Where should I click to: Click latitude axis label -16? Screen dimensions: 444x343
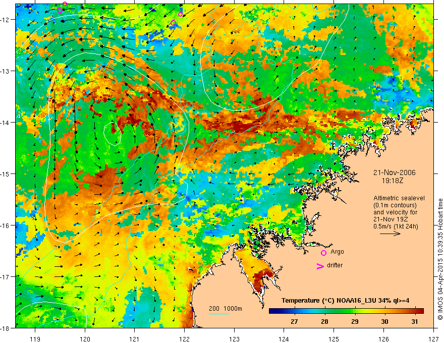coord(5,225)
